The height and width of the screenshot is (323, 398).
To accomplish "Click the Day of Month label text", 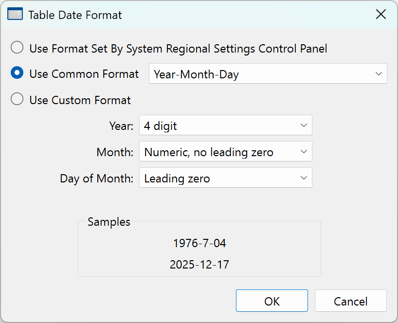I will 96,179.
